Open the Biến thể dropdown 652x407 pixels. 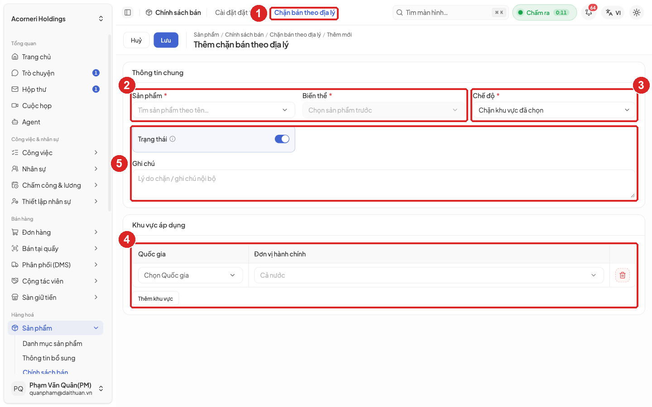[384, 110]
